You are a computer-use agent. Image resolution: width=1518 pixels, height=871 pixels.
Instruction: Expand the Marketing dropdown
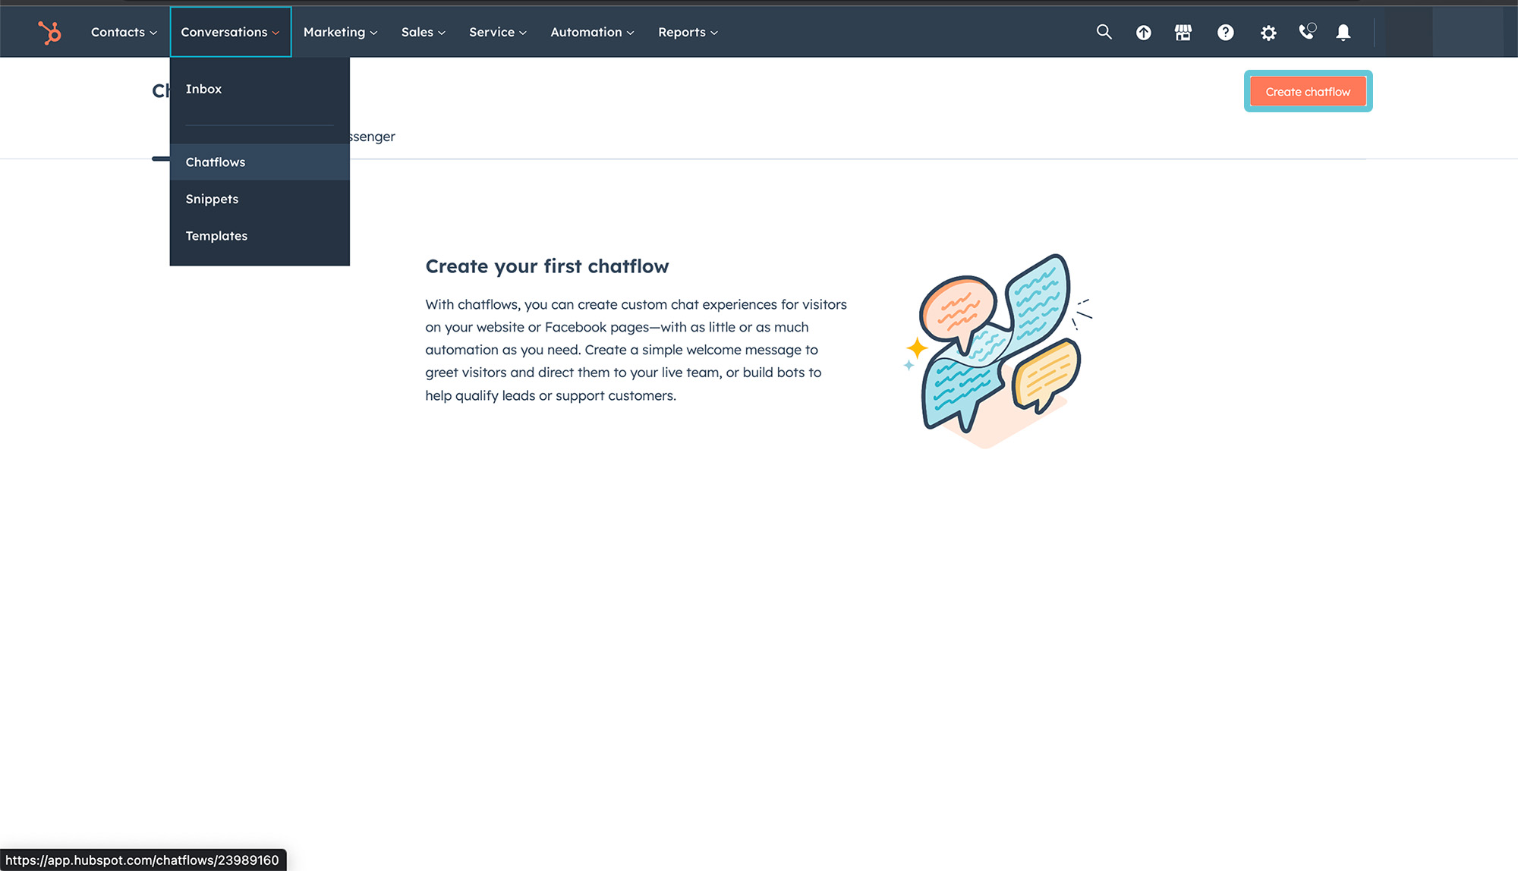click(339, 32)
